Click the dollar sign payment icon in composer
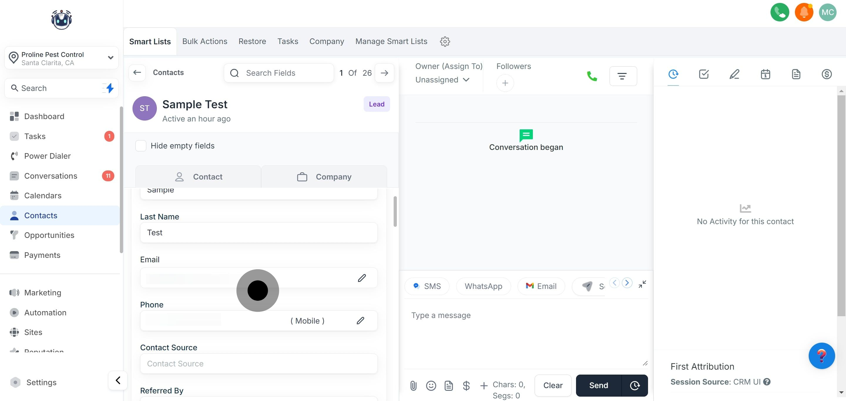The height and width of the screenshot is (401, 846). pyautogui.click(x=466, y=385)
